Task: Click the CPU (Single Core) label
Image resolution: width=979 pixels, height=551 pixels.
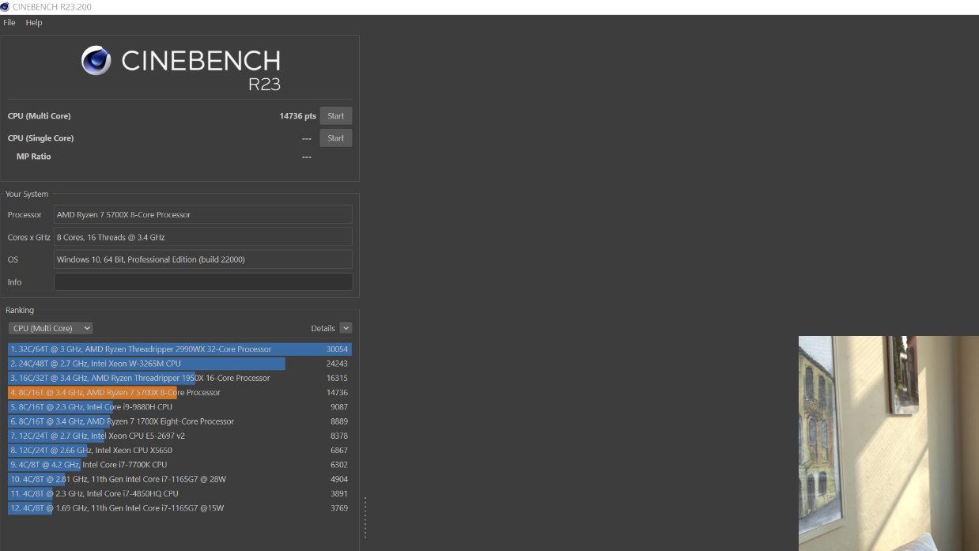Action: tap(40, 138)
